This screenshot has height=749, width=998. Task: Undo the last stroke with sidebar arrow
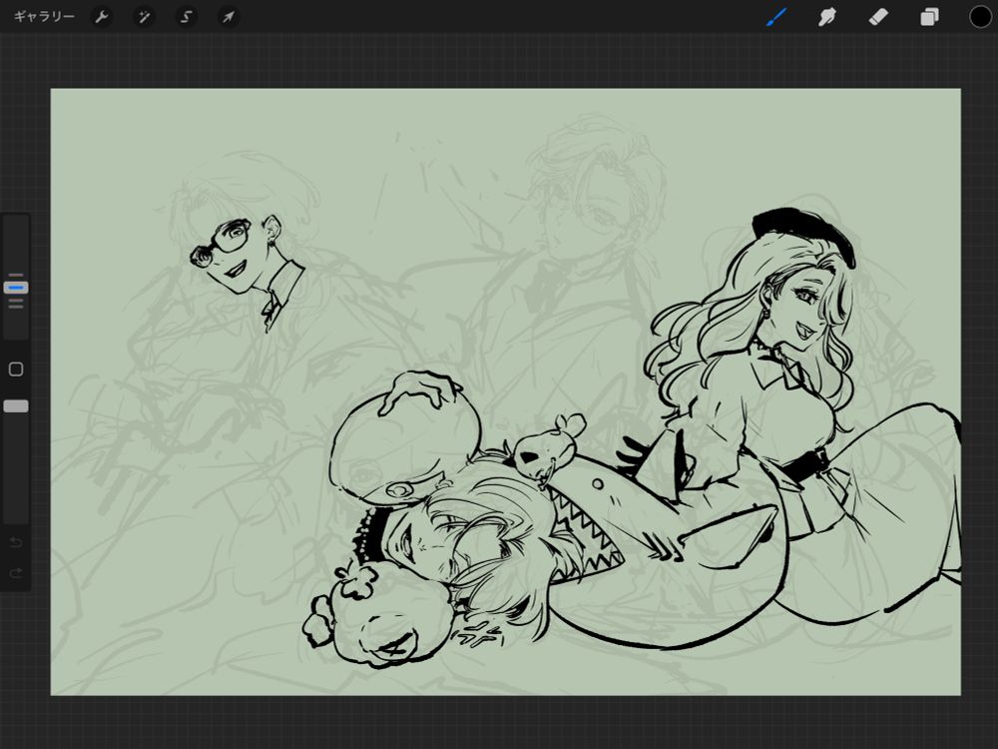coord(16,542)
